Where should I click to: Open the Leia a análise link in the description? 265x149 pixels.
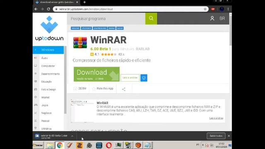pos(216,118)
